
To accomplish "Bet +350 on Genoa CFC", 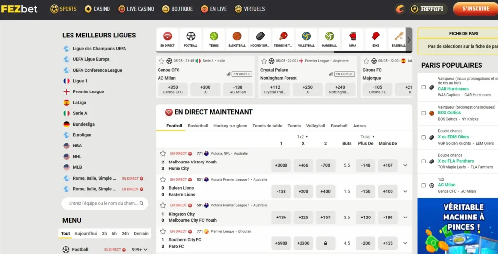I will (173, 90).
